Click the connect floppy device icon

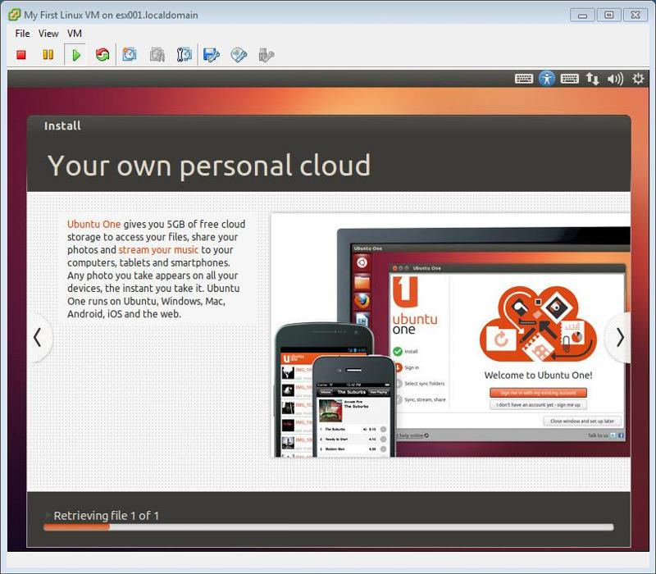point(212,55)
